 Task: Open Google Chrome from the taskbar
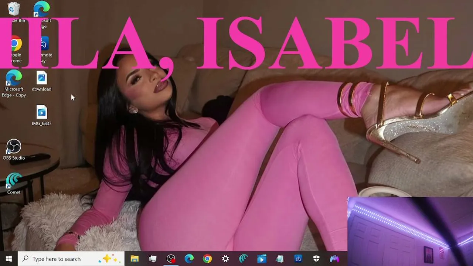pos(207,259)
